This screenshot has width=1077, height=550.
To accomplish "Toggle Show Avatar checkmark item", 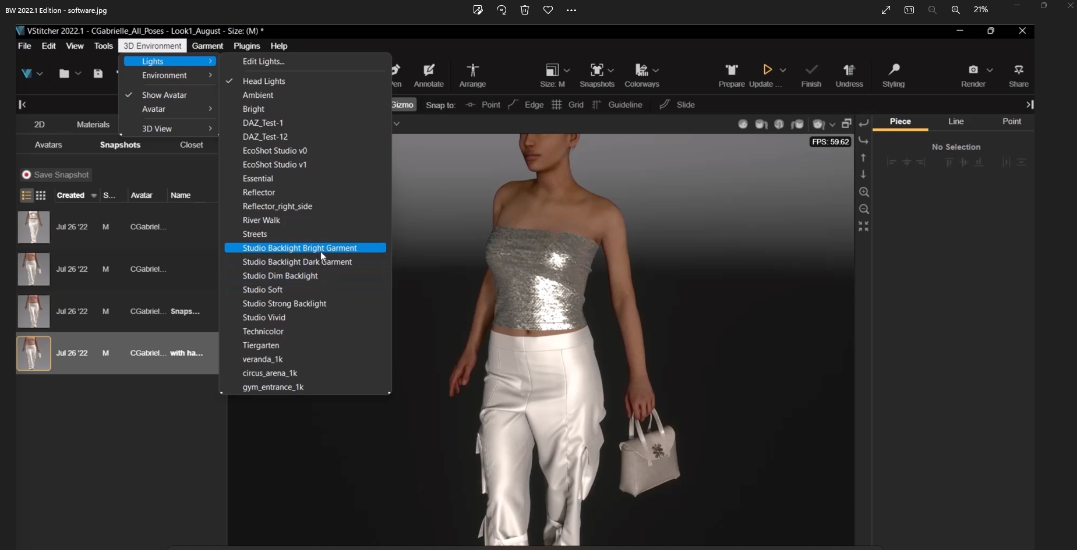I will tap(164, 95).
